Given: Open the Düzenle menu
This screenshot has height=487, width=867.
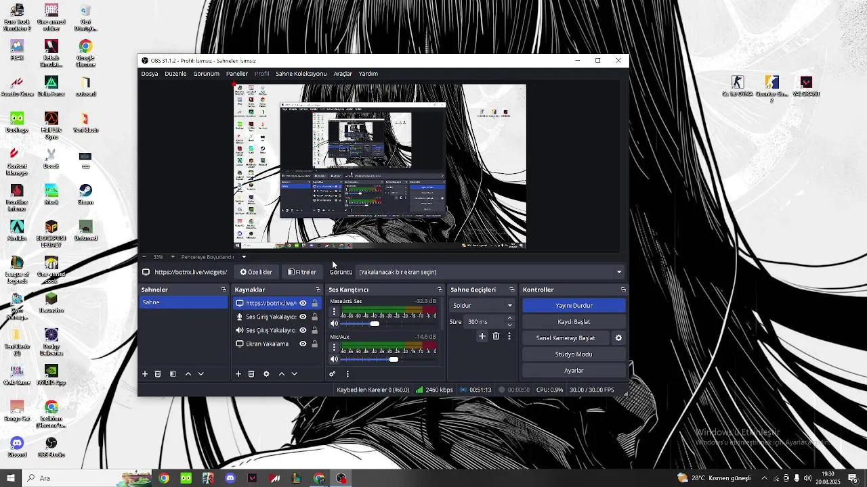Looking at the screenshot, I should coord(175,74).
